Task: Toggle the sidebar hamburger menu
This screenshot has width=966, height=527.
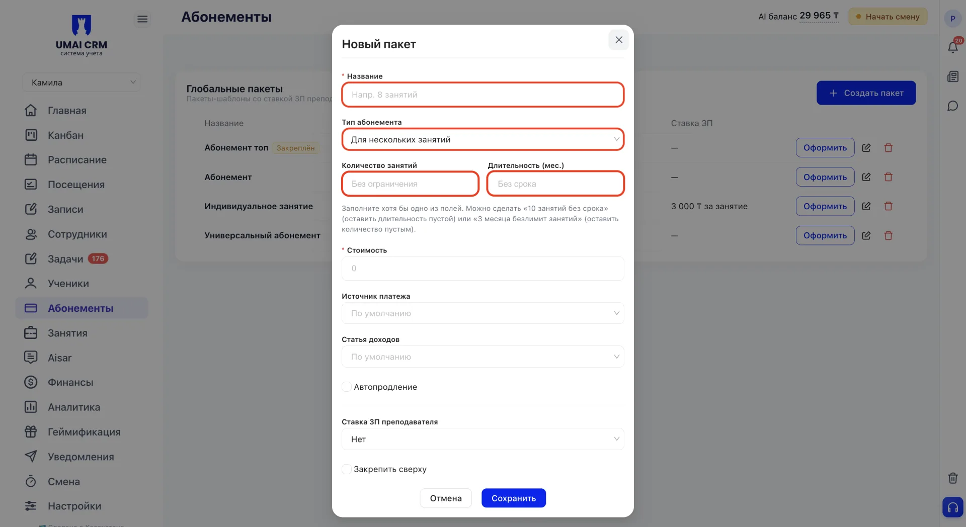Action: [x=142, y=19]
